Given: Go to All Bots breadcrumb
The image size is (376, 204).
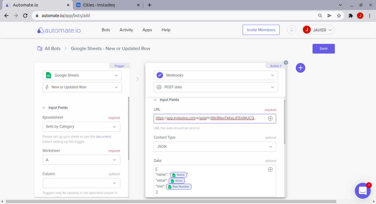Looking at the screenshot, I should point(53,49).
